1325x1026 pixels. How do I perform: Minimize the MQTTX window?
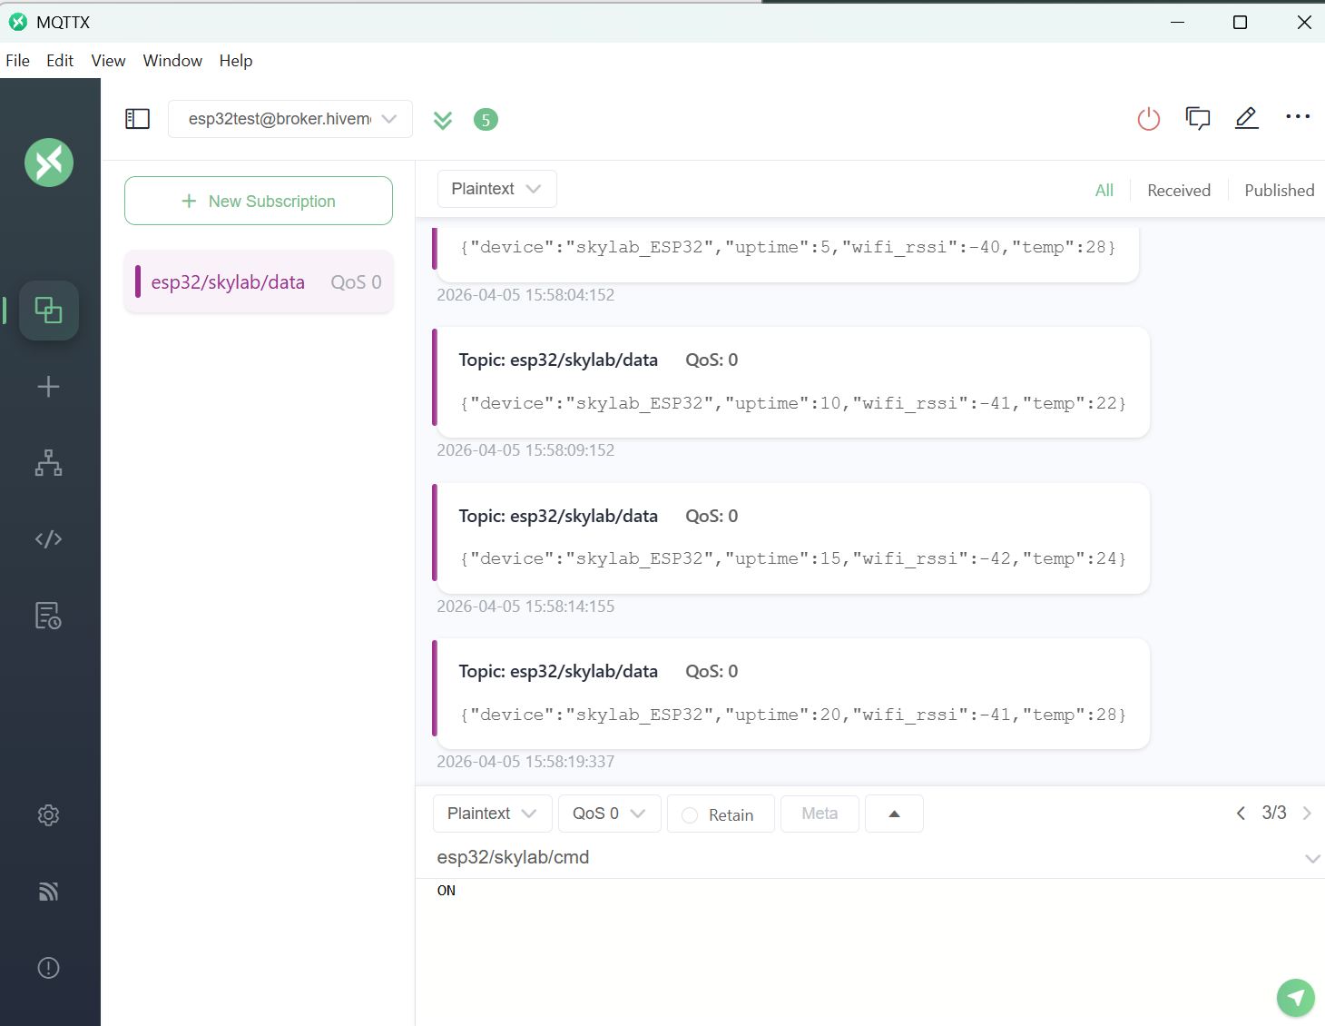1178,22
